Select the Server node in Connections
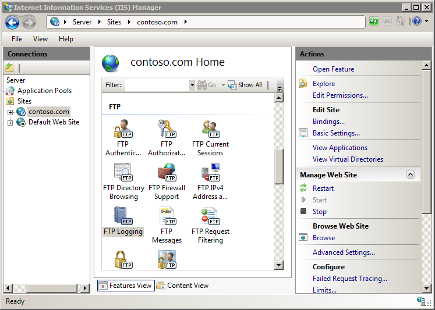435x310 pixels. [16, 80]
